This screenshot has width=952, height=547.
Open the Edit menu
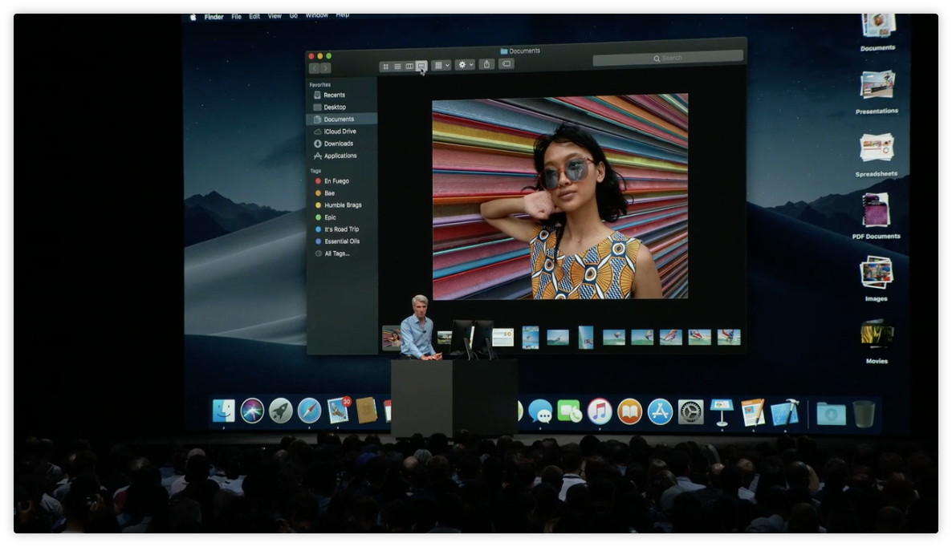(x=254, y=16)
